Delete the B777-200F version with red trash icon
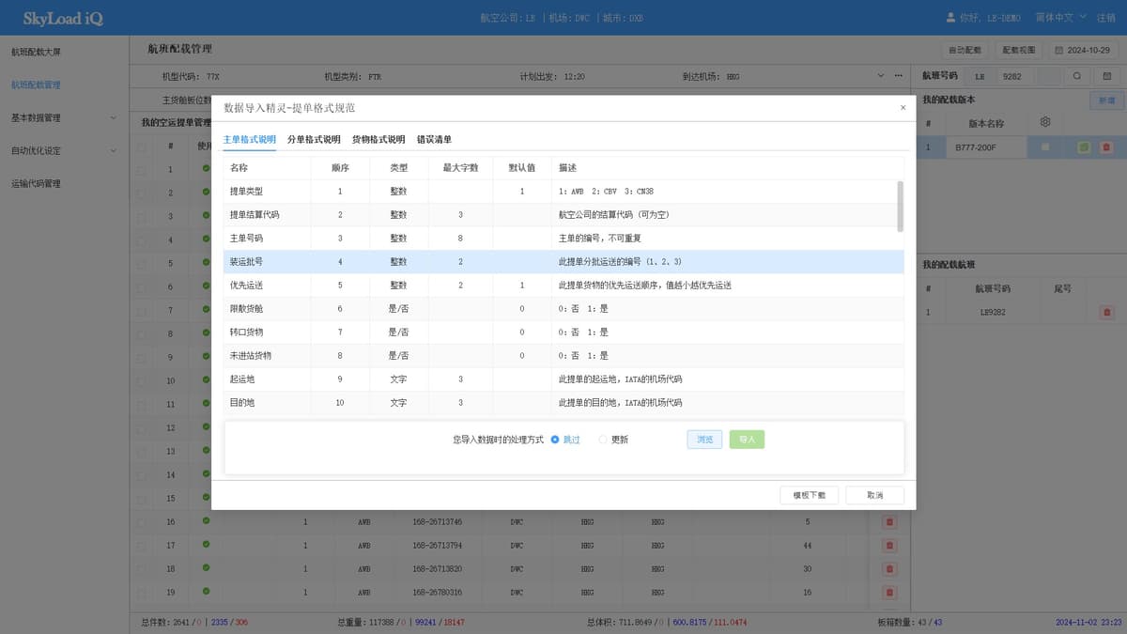Screen dimensions: 1127x634 pyautogui.click(x=1105, y=147)
